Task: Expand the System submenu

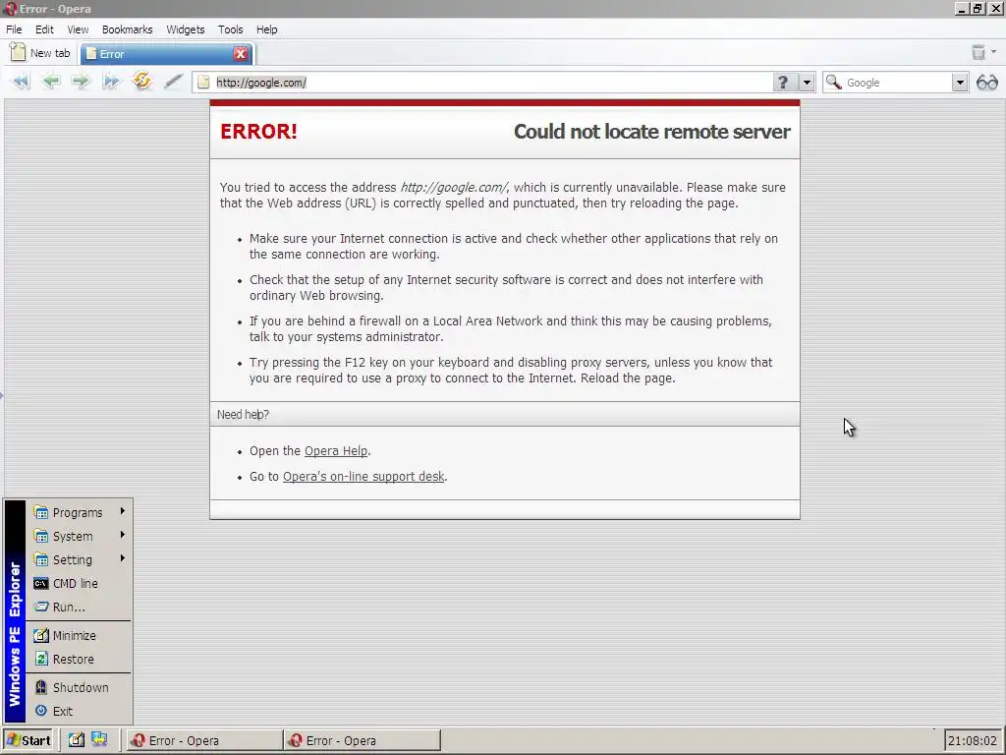Action: tap(80, 536)
